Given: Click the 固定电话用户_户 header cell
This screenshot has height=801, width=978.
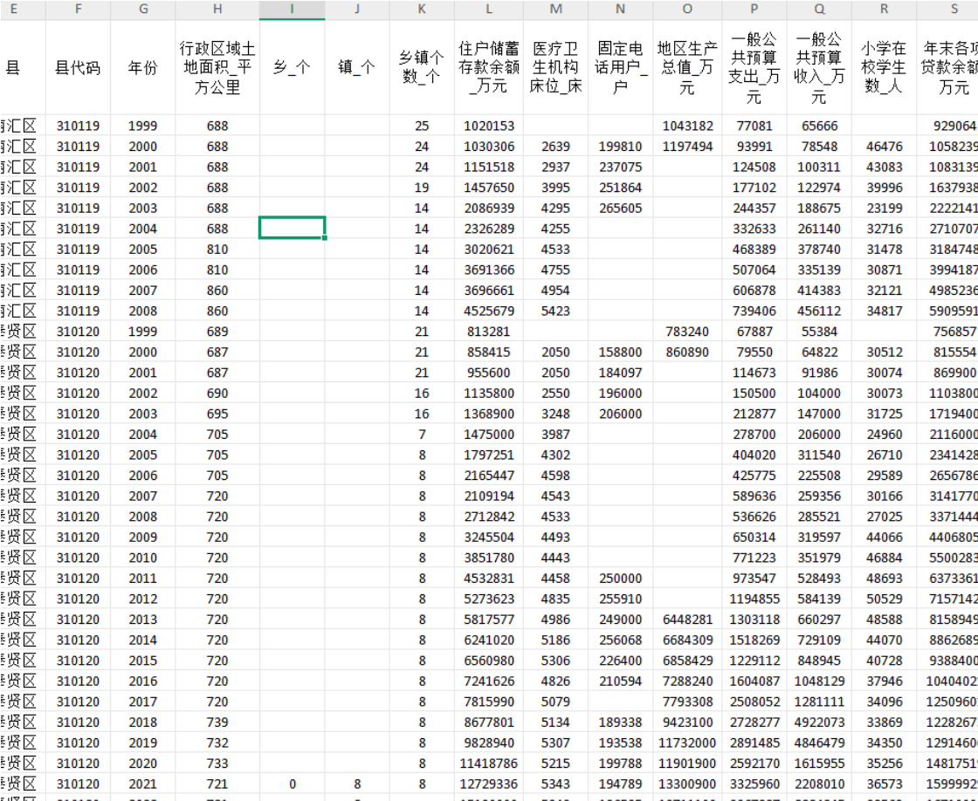Looking at the screenshot, I should 620,67.
